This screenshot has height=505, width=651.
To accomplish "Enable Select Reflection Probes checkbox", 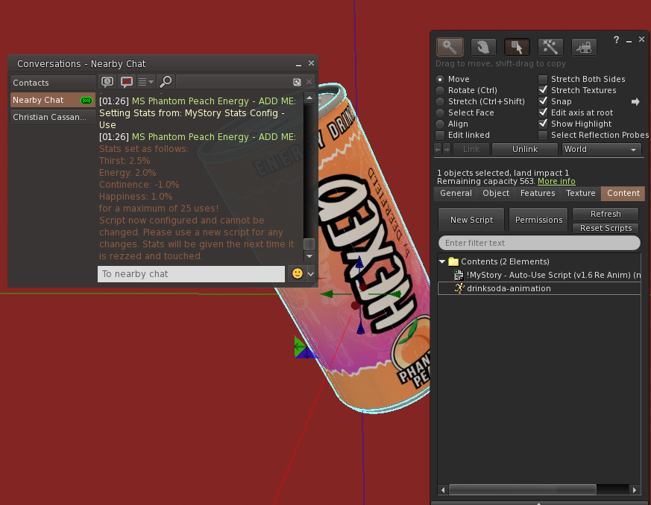I will click(543, 135).
